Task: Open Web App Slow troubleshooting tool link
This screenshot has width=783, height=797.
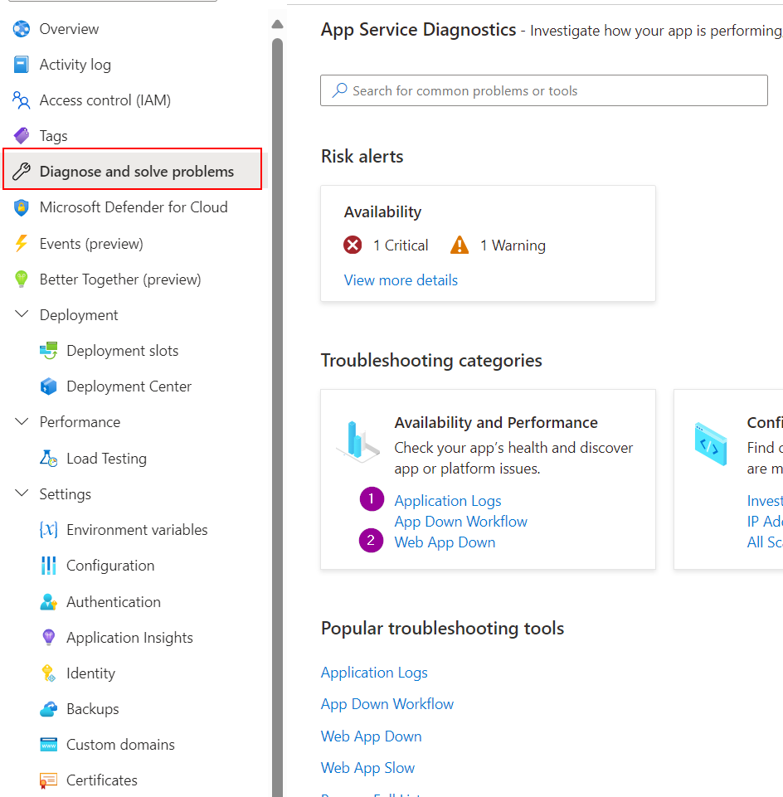Action: coord(367,767)
